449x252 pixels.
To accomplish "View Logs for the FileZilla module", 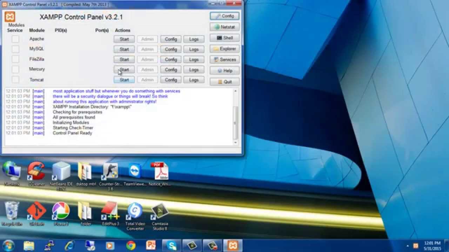I will point(194,59).
